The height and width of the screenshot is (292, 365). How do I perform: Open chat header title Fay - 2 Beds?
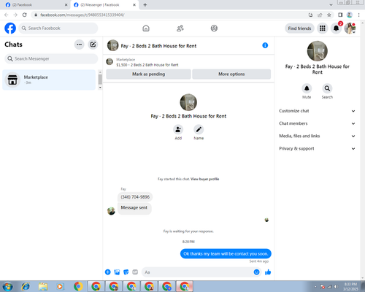(x=158, y=46)
